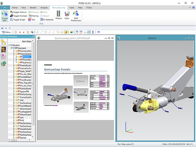Open quick access toolbar customize dropdown
This screenshot has height=147, width=196.
coord(10,28)
